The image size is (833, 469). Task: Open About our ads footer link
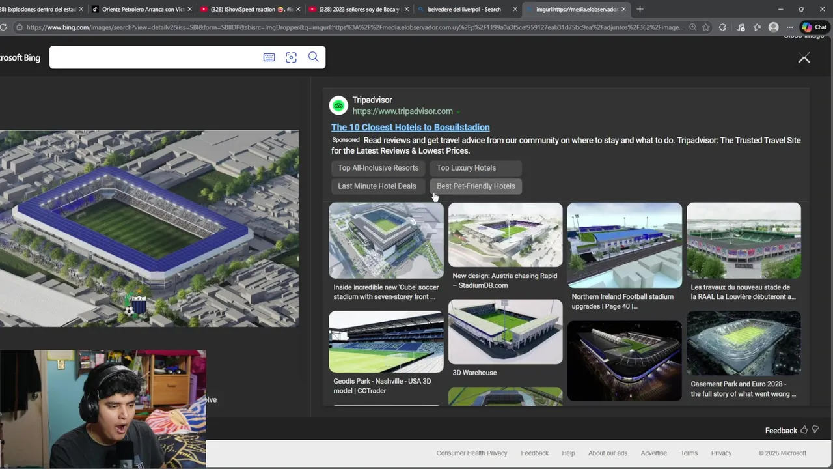[x=608, y=453]
